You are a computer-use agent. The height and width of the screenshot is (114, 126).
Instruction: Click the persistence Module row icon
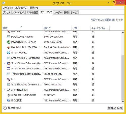(9, 37)
